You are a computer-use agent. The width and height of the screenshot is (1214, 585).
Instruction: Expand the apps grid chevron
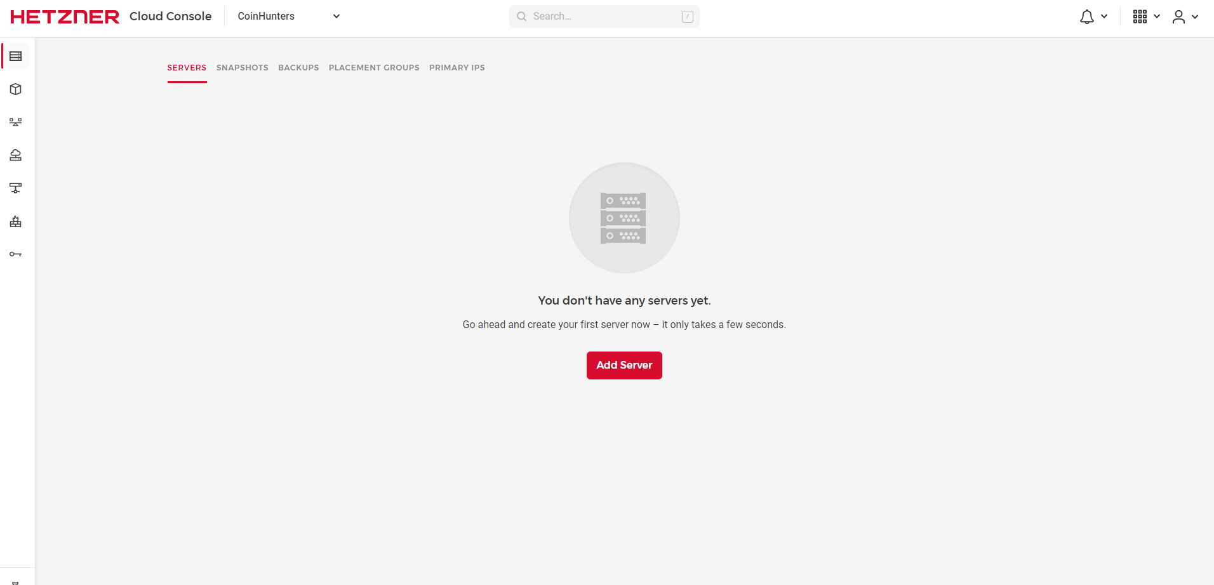pyautogui.click(x=1157, y=16)
